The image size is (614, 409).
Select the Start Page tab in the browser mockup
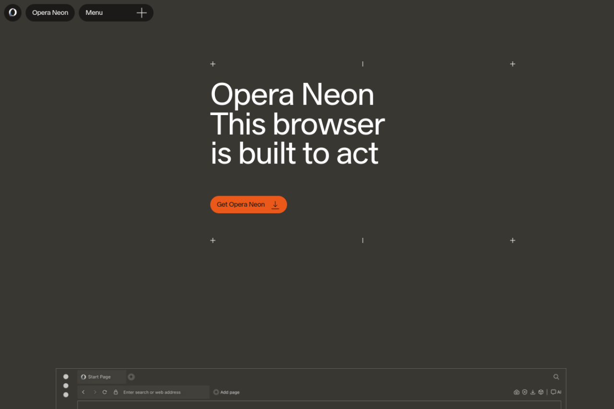pos(102,377)
